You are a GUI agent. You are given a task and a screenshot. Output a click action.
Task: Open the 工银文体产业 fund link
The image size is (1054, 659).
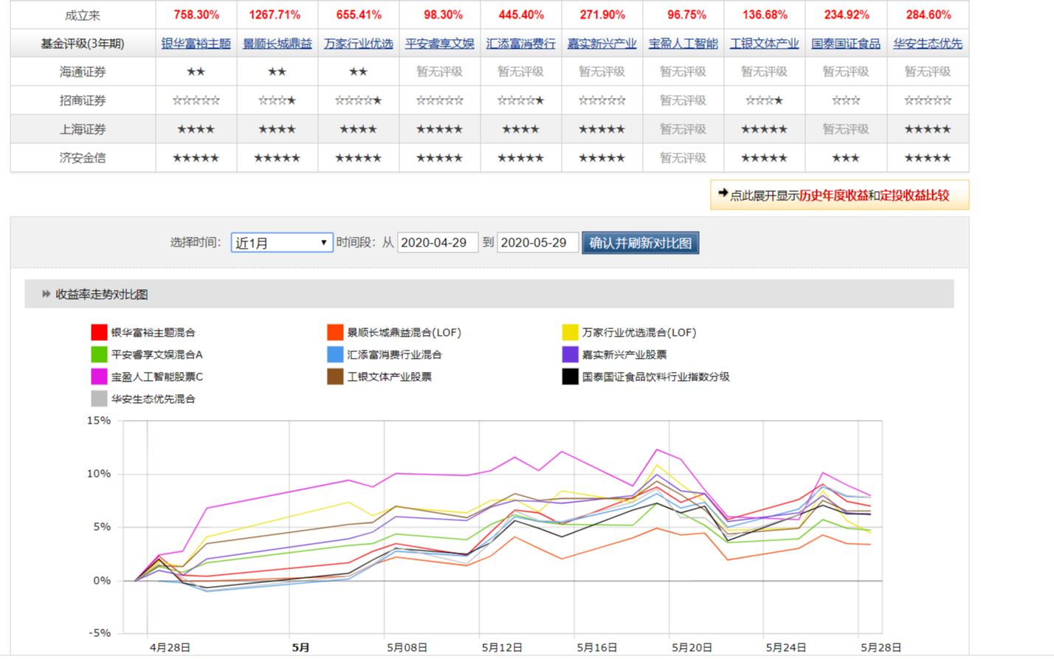coord(764,44)
